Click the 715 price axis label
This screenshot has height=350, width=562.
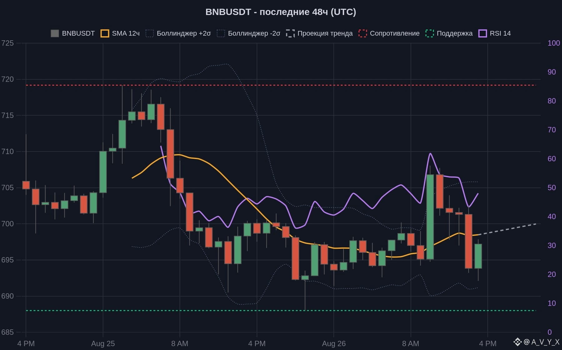point(7,115)
